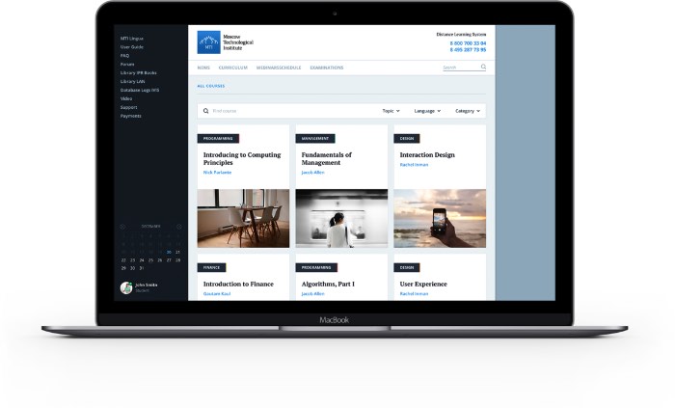Expand the Topic filter dropdown
The height and width of the screenshot is (408, 675).
391,111
